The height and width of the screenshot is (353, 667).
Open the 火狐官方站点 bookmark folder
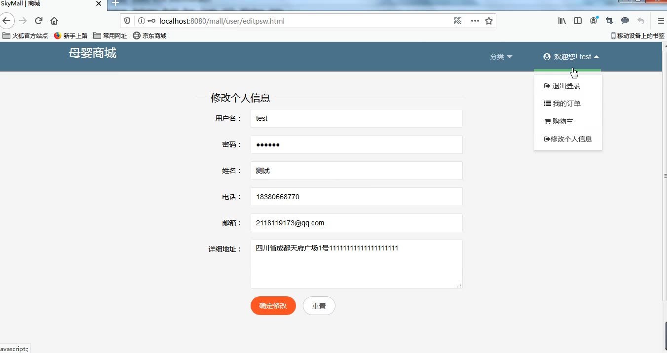(x=26, y=35)
